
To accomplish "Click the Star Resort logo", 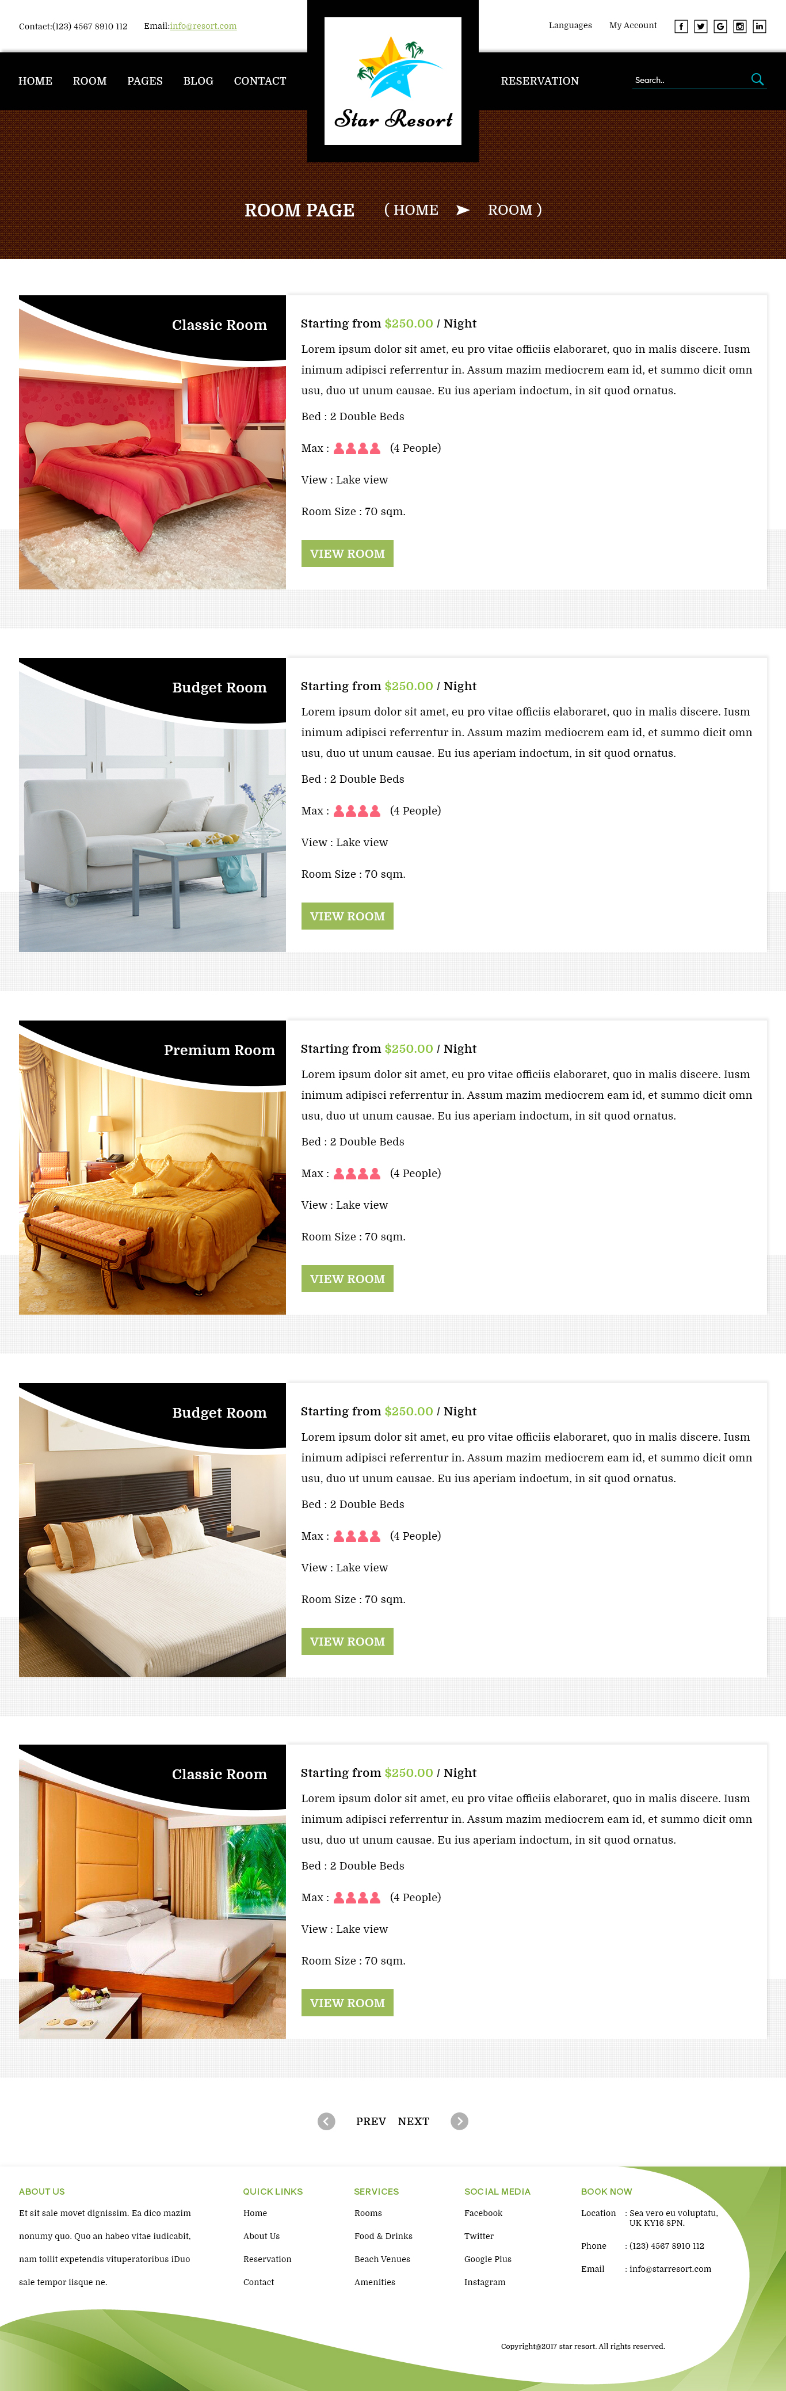I will point(392,81).
